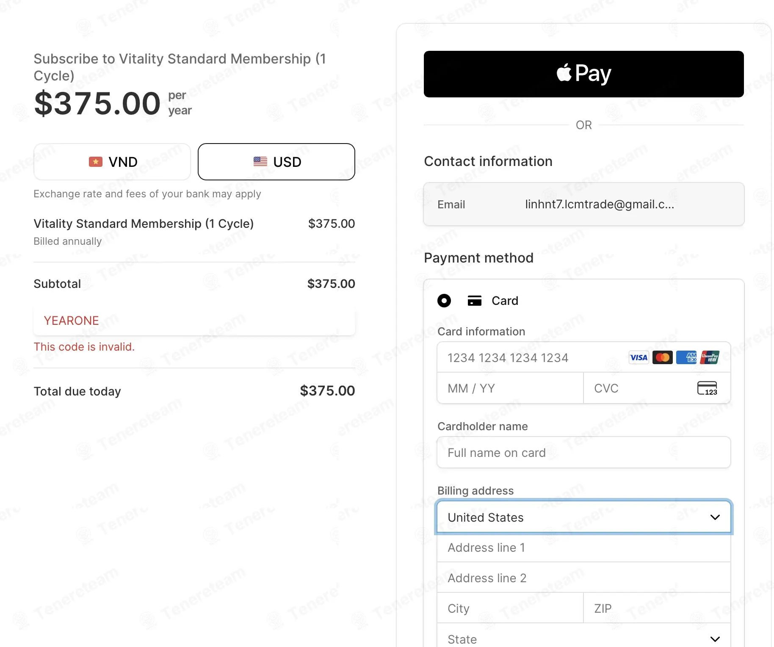
Task: Click the American Express logo icon
Action: [x=686, y=358]
